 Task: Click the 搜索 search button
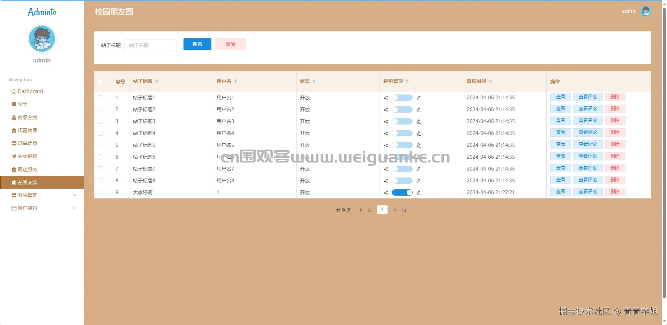point(197,44)
